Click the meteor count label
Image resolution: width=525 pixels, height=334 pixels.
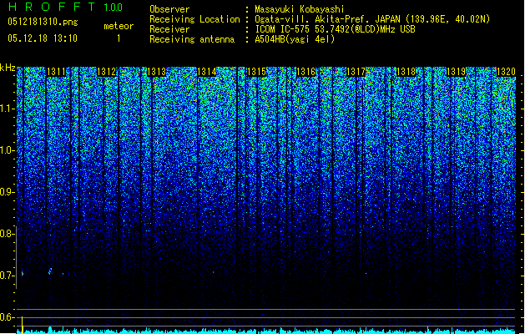(x=119, y=26)
